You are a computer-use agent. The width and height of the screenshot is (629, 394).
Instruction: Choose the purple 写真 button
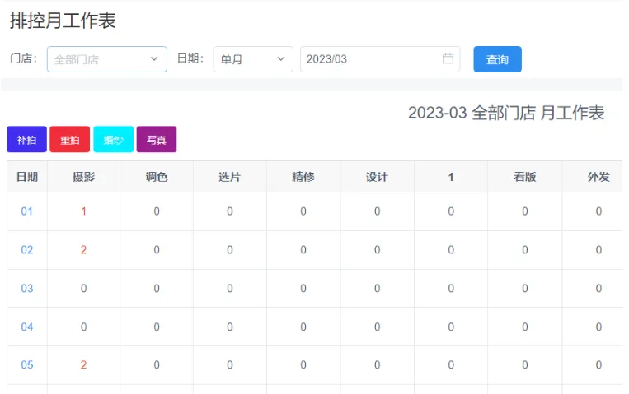coord(156,140)
